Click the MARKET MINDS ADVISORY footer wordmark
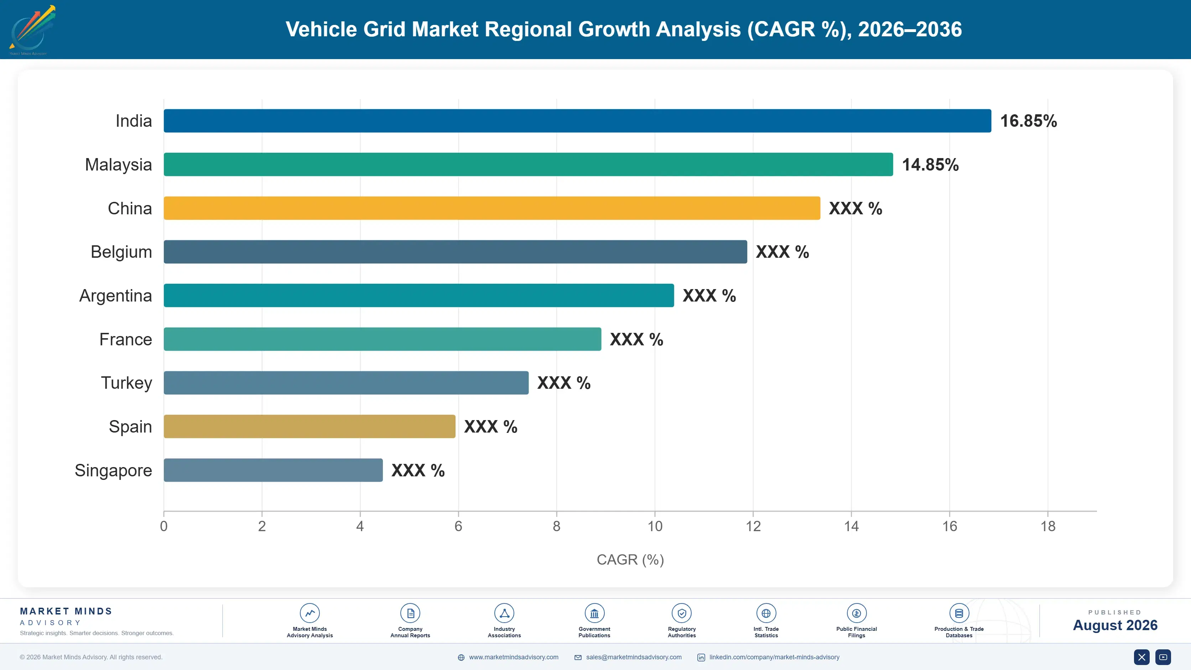Image resolution: width=1191 pixels, height=670 pixels. pyautogui.click(x=66, y=616)
